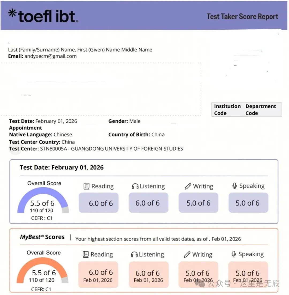Click the Listening headphones icon in MyBest Scores
289x295 pixels.
tap(134, 255)
